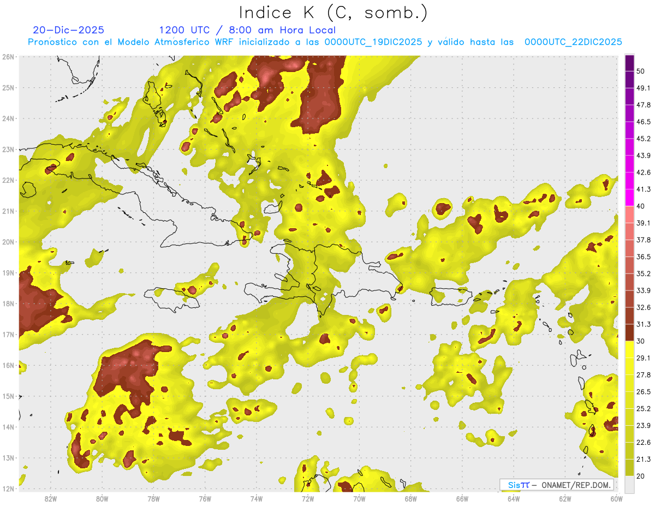Click the "13N" latitude label
Viewport: 655px width, 506px height.
point(8,458)
